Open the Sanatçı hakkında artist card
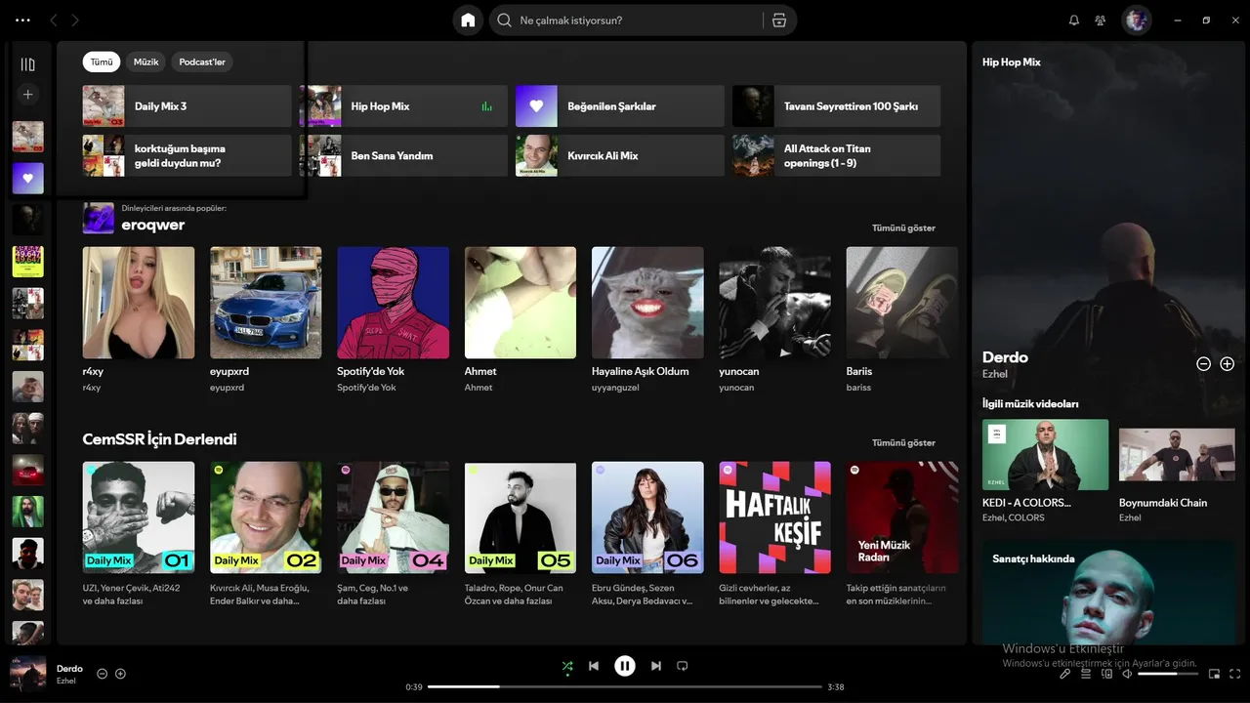Viewport: 1250px width, 703px height. click(1108, 592)
